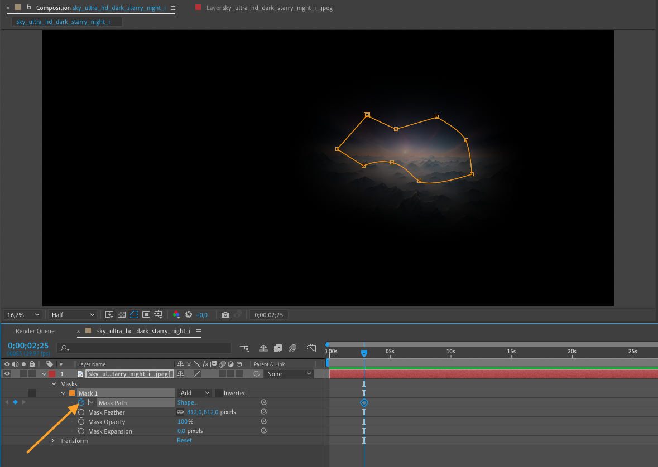Enable motion blur icon in timeline header
The image size is (658, 467).
[292, 348]
